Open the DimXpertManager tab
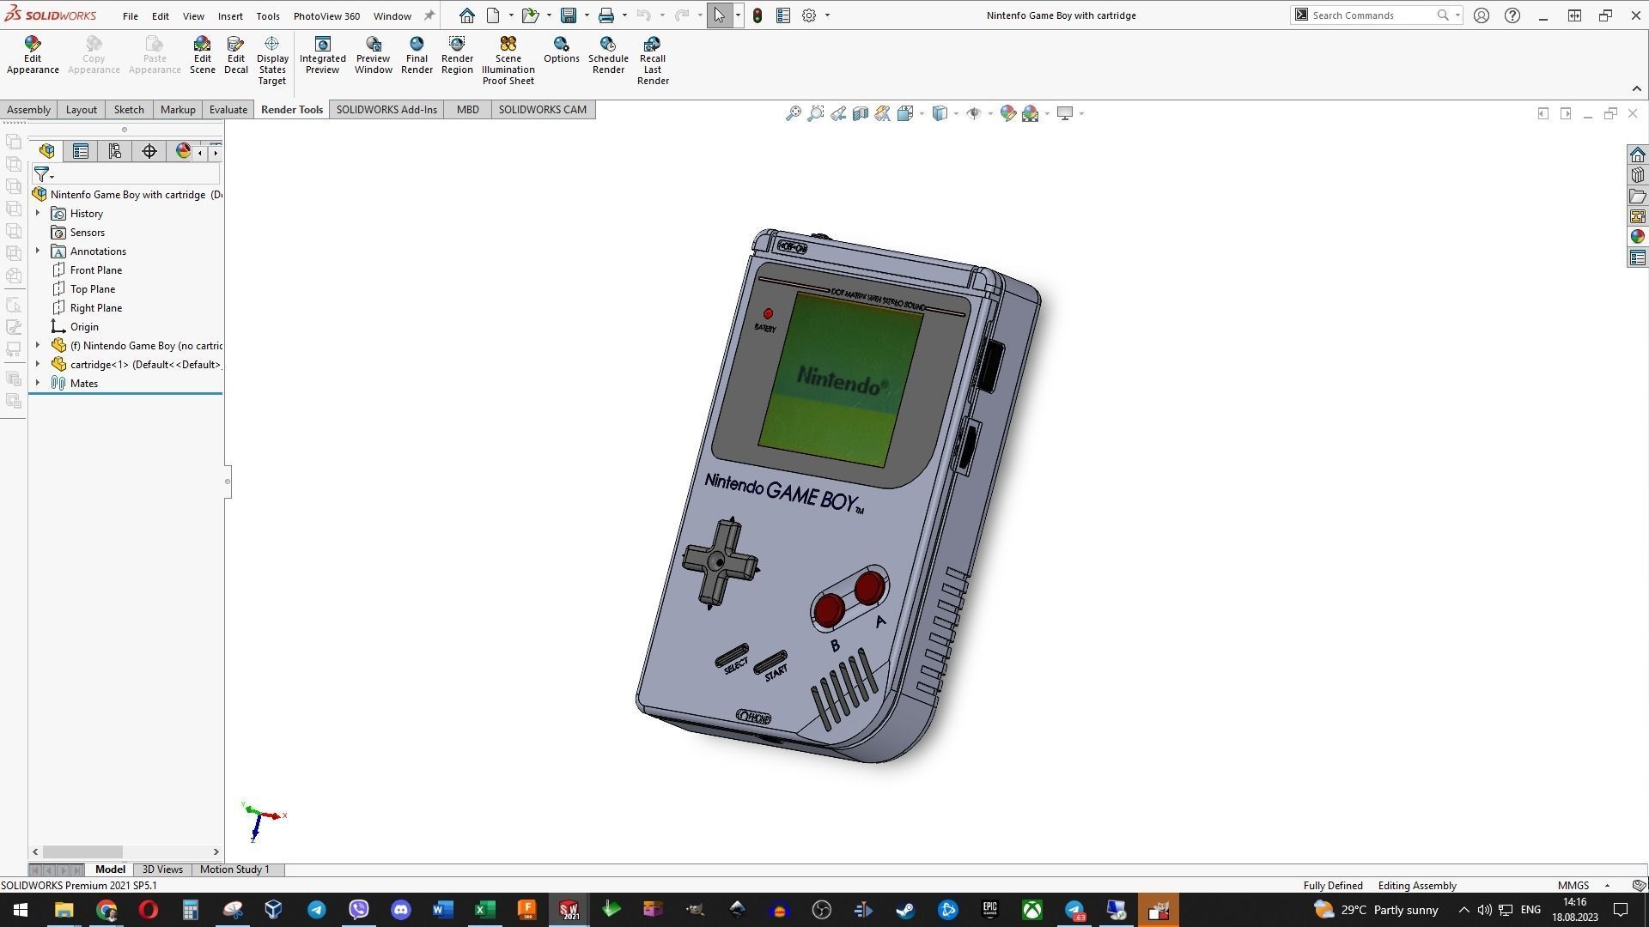This screenshot has width=1649, height=927. click(149, 152)
